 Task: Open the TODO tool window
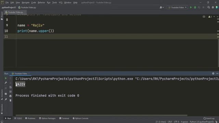click(x=18, y=119)
